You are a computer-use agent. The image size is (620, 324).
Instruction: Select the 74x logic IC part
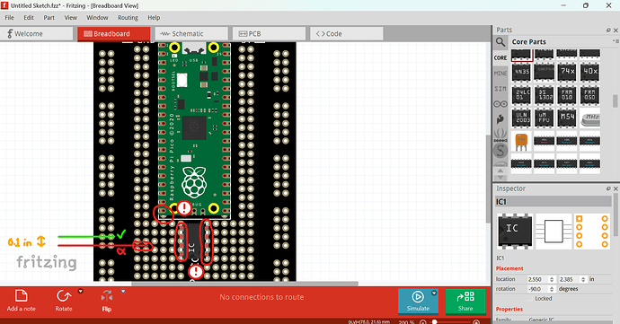point(567,72)
